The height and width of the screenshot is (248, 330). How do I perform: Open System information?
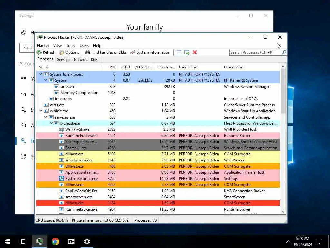(150, 52)
